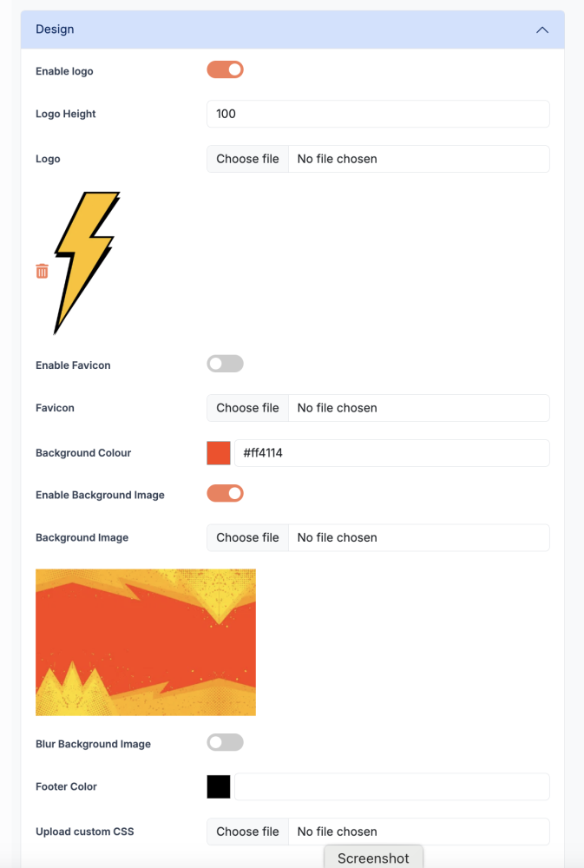The height and width of the screenshot is (868, 584).
Task: Disable the Enable logo toggle
Action: tap(225, 69)
